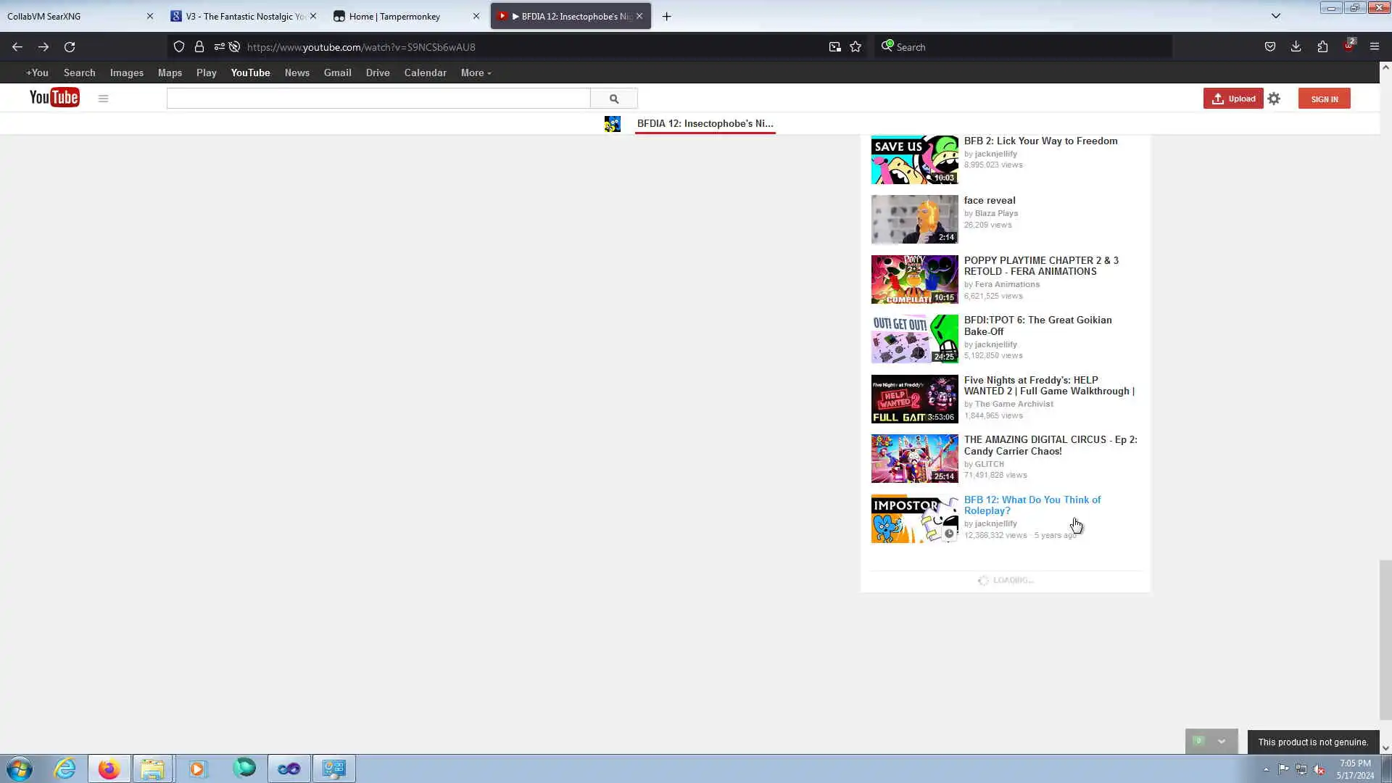Image resolution: width=1392 pixels, height=783 pixels.
Task: Open THE AMAZING DIGITAL CIRCUS video thumbnail
Action: 914,459
